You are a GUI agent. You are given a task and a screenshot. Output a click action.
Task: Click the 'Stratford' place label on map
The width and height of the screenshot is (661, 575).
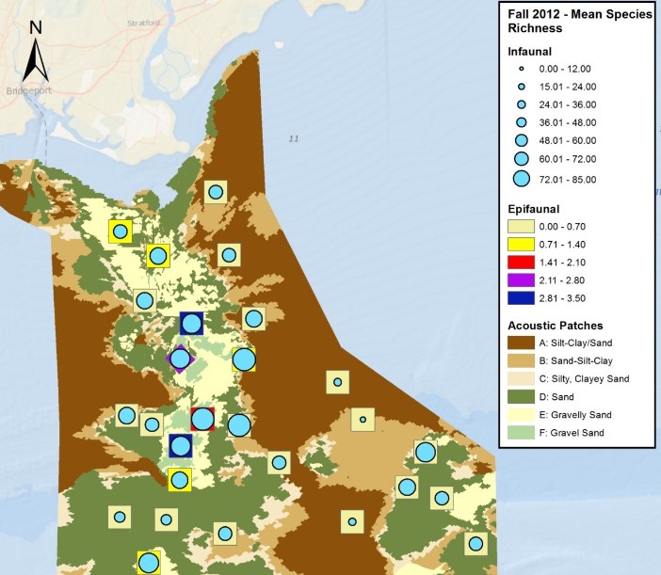point(144,23)
